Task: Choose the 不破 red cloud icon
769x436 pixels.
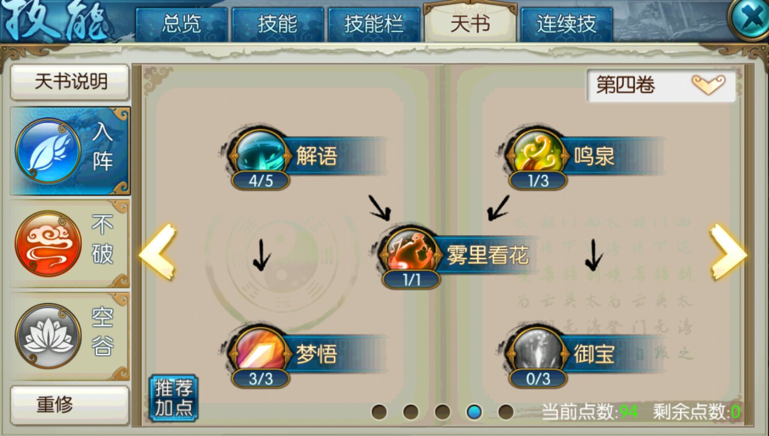Action: pyautogui.click(x=48, y=243)
